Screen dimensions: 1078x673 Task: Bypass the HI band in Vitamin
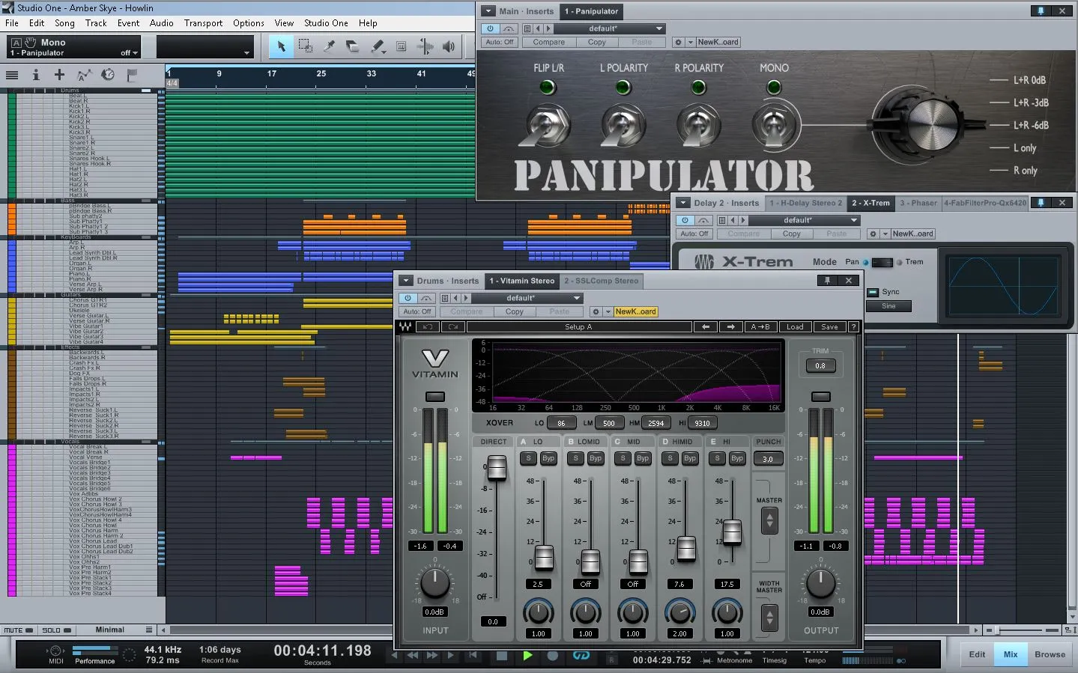tap(737, 458)
